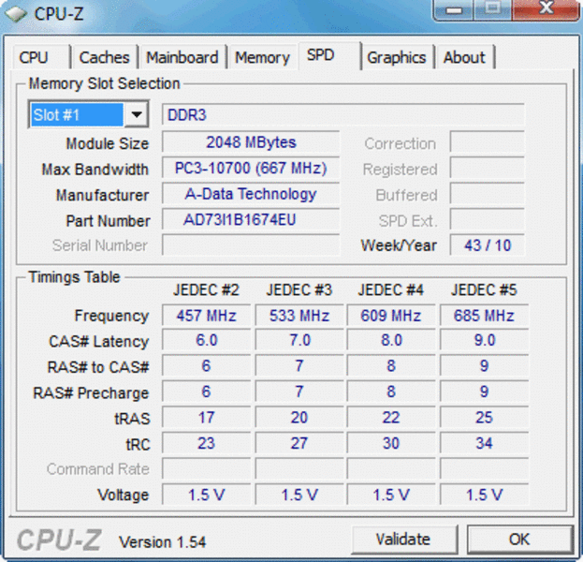Click the OK button

coord(519,539)
